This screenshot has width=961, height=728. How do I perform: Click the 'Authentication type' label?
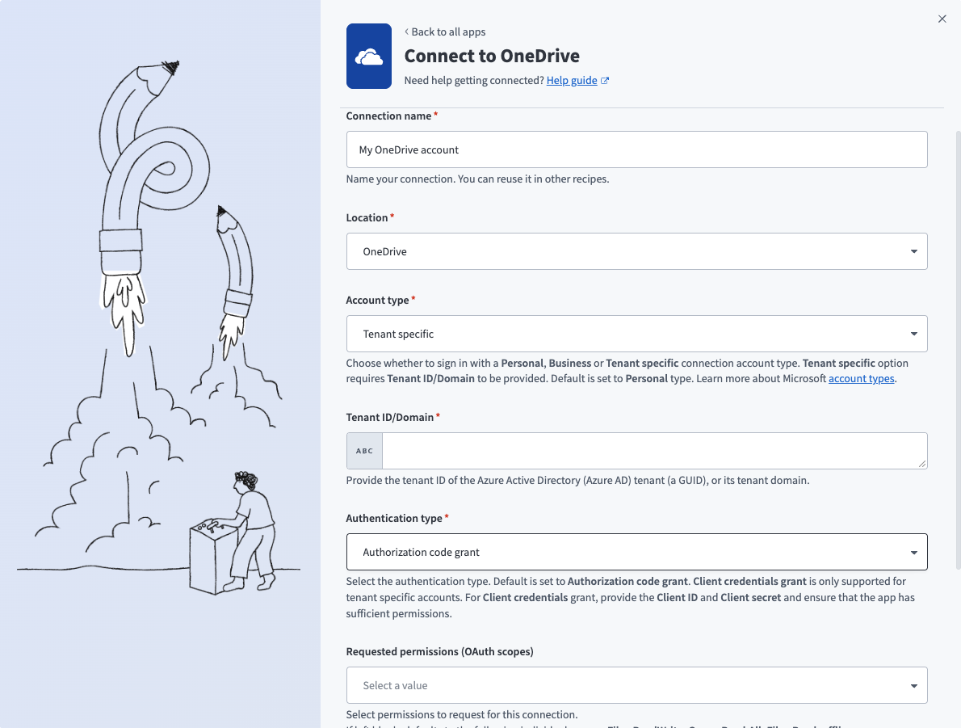pos(394,518)
